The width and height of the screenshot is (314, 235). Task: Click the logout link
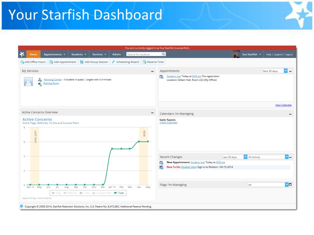(x=289, y=54)
